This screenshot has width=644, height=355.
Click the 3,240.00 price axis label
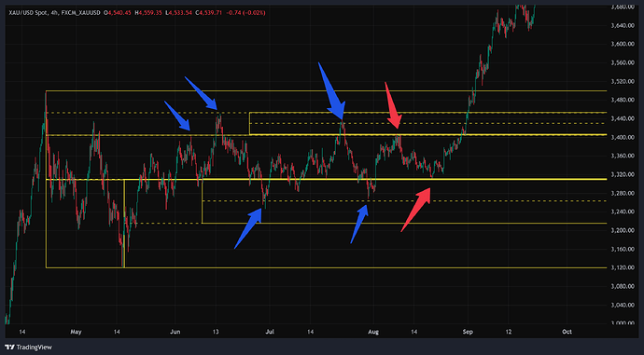pyautogui.click(x=623, y=212)
